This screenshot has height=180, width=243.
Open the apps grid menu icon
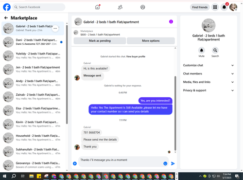coord(215,7)
